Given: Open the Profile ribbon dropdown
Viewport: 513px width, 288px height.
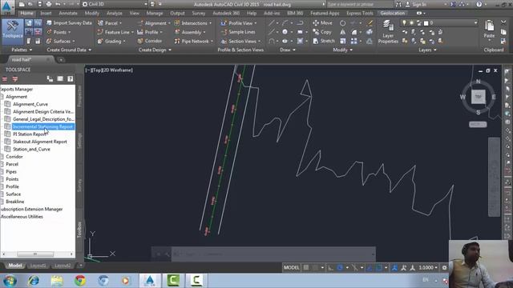Looking at the screenshot, I should coord(150,32).
